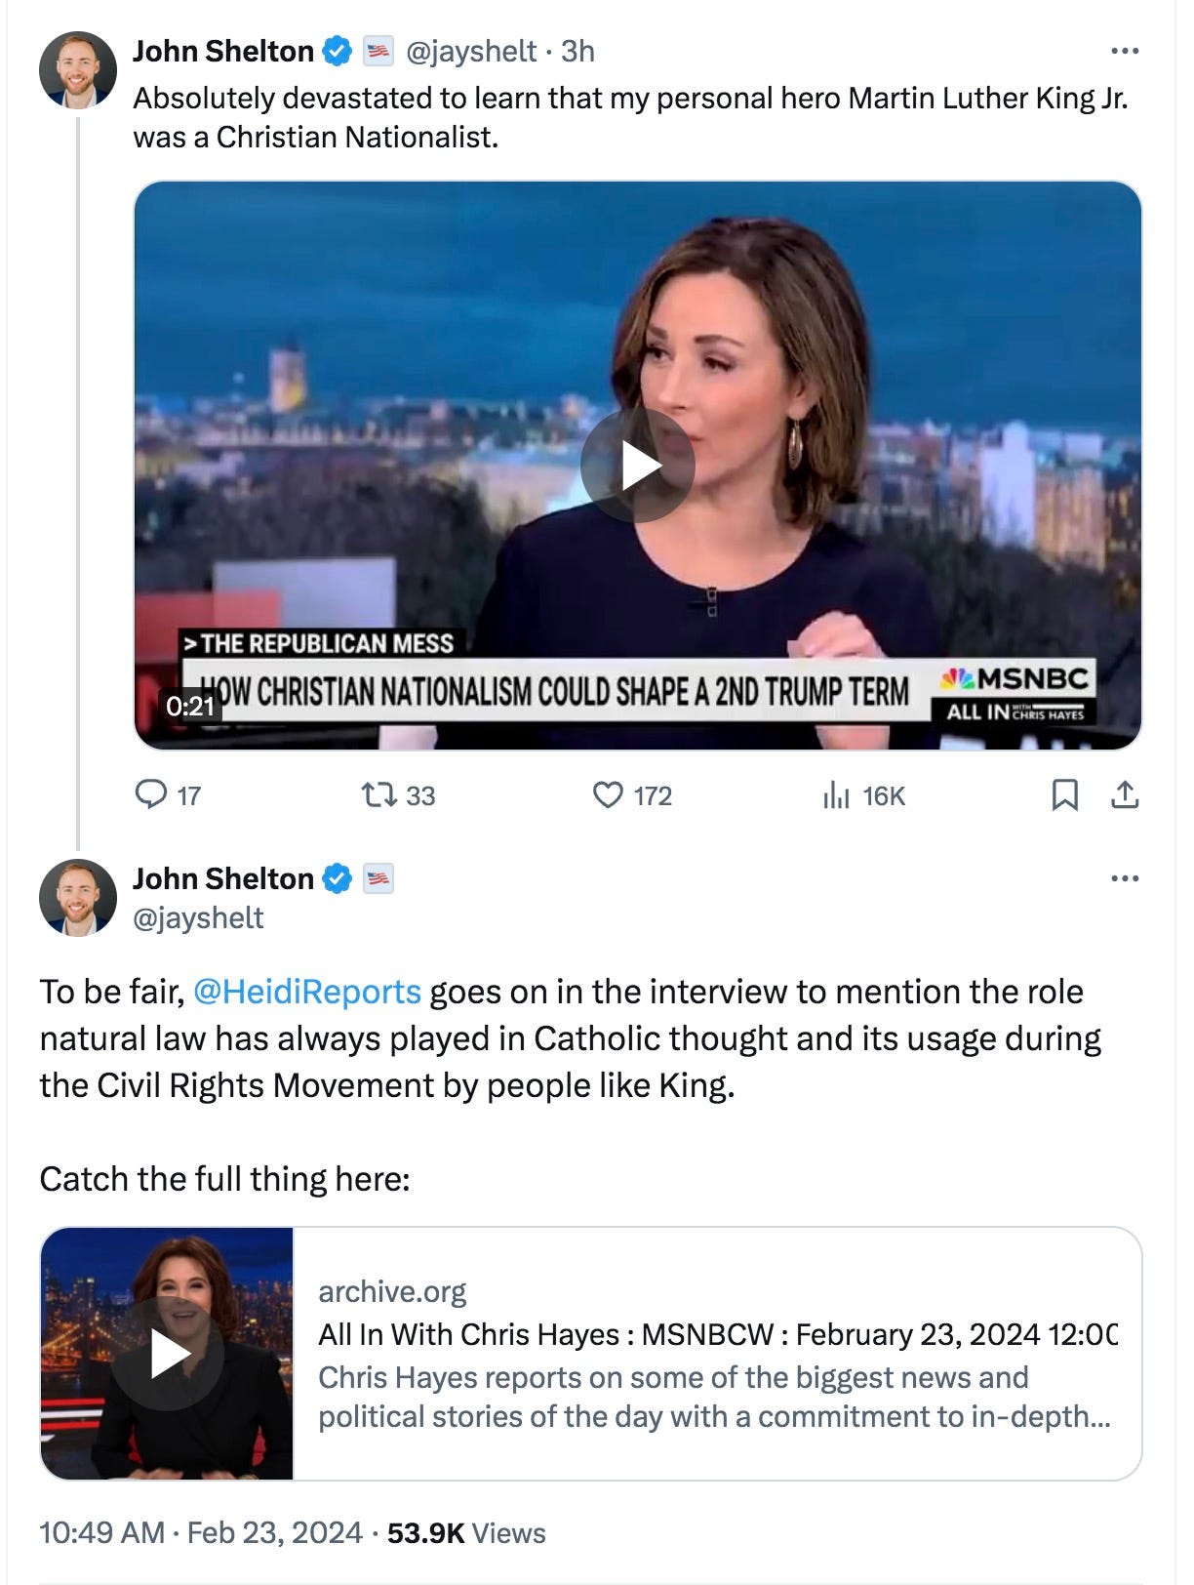Viewport: 1194px width, 1585px height.
Task: Click the @jayshelt handle below second name
Action: click(x=198, y=917)
